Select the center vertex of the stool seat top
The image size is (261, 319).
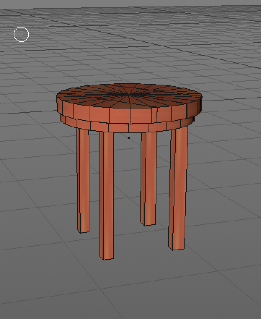point(129,95)
